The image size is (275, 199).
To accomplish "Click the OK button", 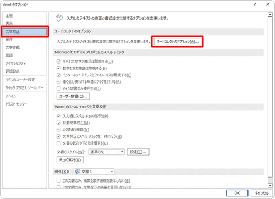I will 237,193.
